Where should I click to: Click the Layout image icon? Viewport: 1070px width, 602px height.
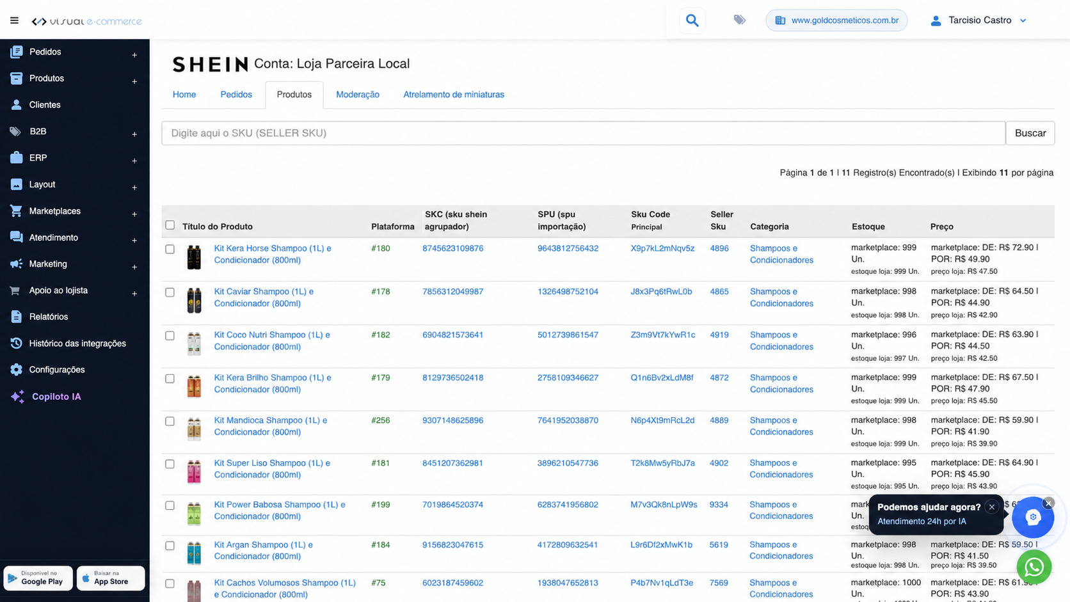pos(17,184)
